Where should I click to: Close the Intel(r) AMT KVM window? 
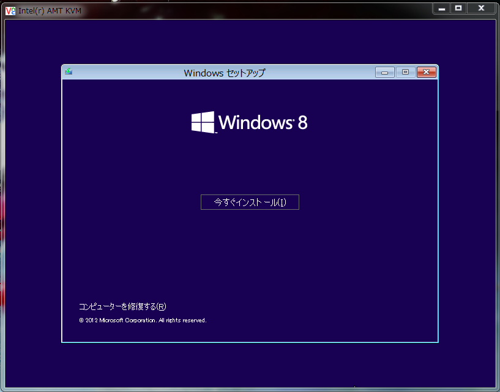pos(481,9)
